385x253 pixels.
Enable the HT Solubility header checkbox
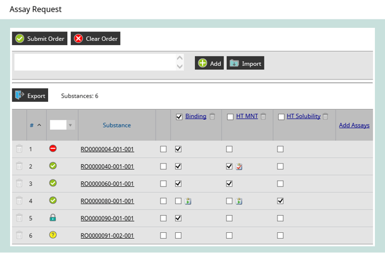[281, 117]
